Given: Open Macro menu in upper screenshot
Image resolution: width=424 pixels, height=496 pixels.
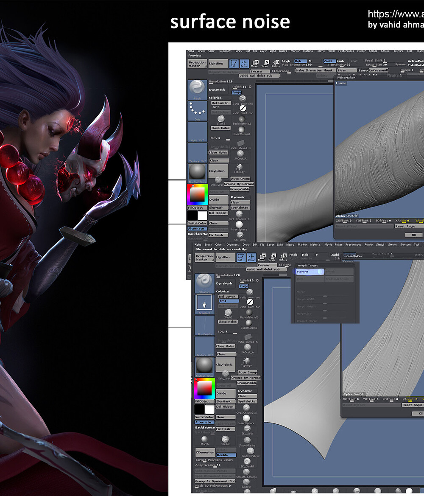Looking at the screenshot, I should 283,51.
